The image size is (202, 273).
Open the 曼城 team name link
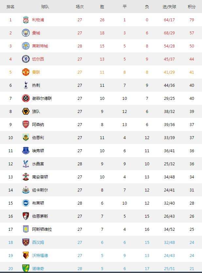(x=36, y=33)
